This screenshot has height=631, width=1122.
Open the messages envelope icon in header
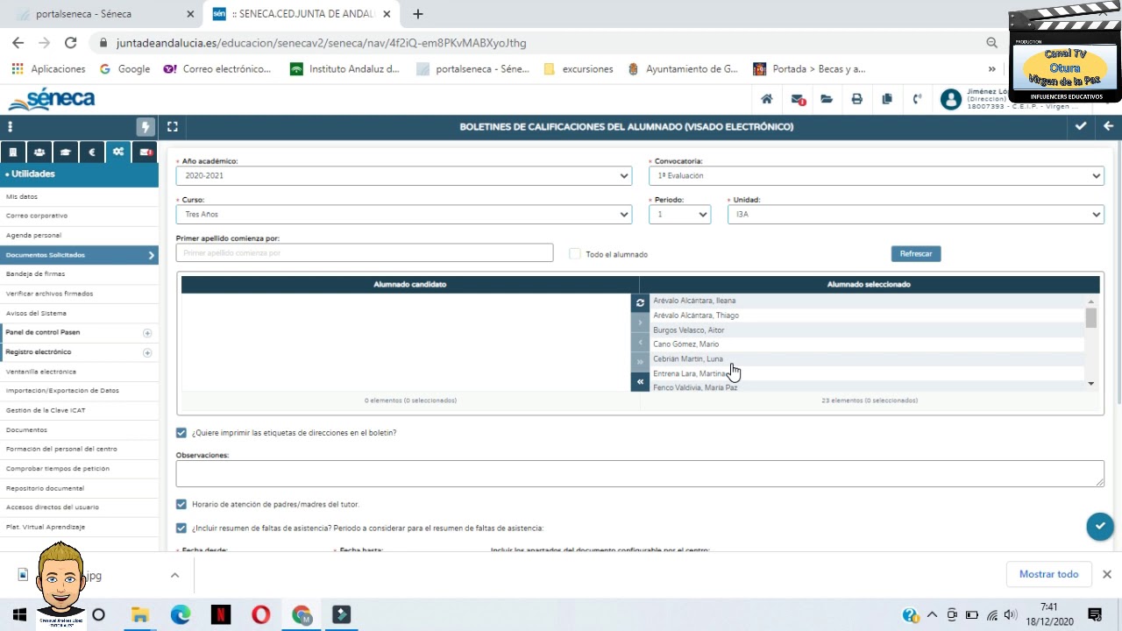pos(798,99)
